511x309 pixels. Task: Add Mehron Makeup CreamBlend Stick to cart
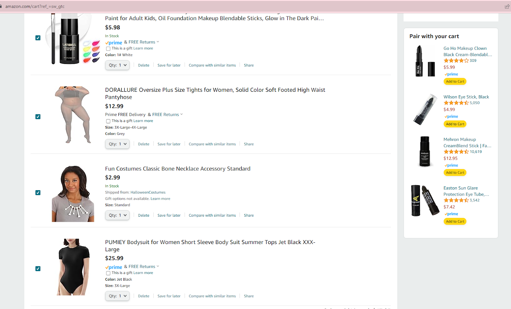(455, 173)
